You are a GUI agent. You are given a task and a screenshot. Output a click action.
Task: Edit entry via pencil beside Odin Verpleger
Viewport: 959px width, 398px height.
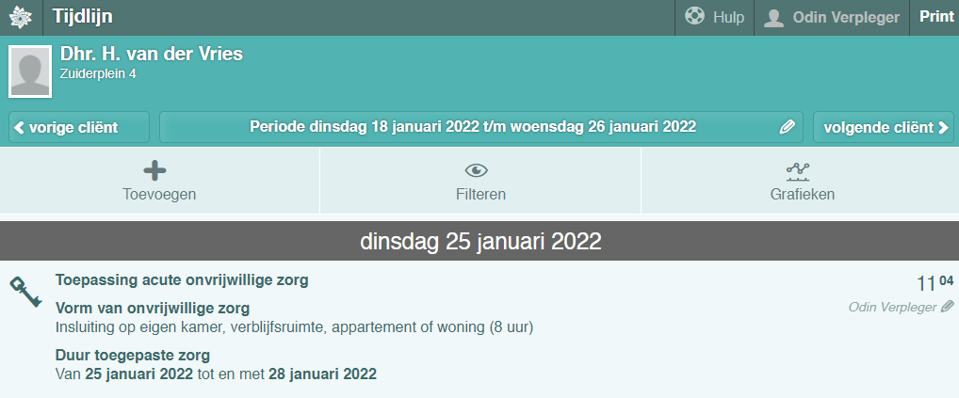click(x=947, y=307)
